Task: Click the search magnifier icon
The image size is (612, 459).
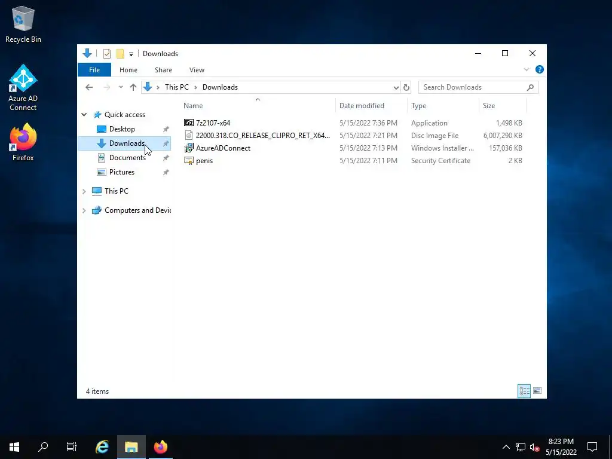Action: pyautogui.click(x=530, y=87)
